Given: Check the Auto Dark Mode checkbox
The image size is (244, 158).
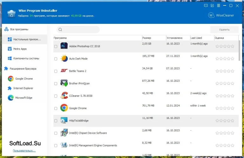Looking at the screenshot, I should click(56, 59).
